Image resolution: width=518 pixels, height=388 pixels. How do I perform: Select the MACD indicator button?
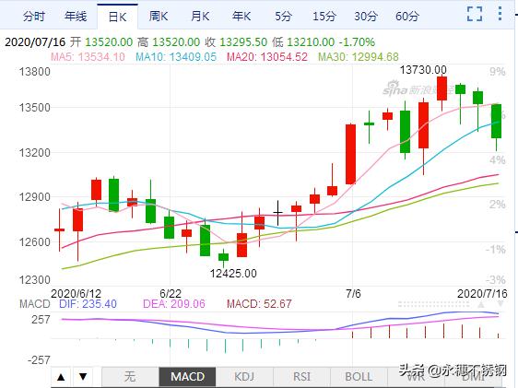[x=187, y=377]
